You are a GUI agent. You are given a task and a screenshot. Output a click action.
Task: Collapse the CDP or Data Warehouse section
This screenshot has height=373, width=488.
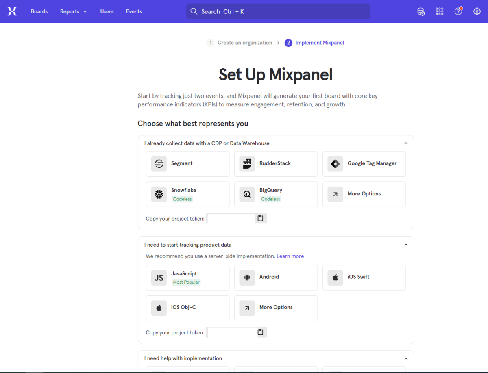[406, 143]
